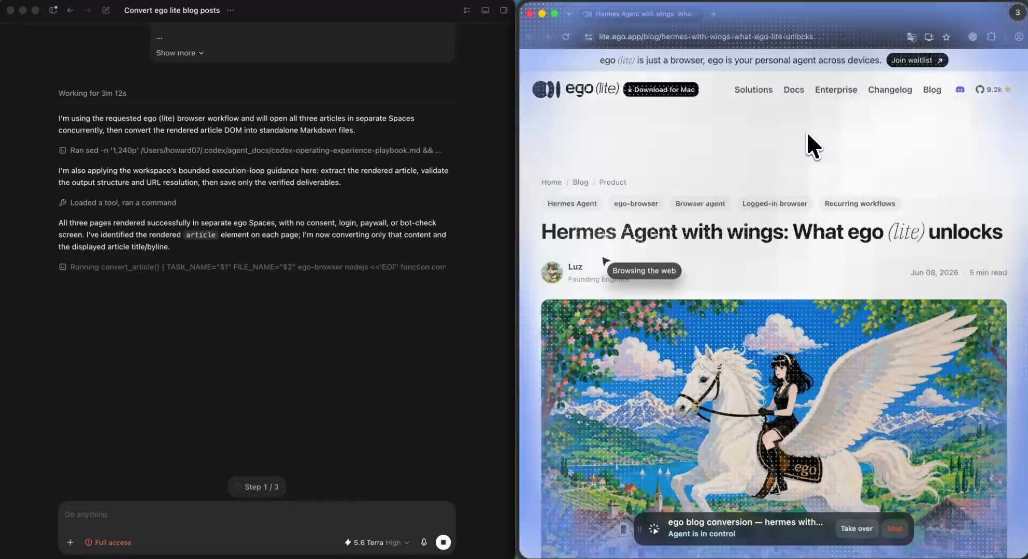The width and height of the screenshot is (1028, 559).
Task: Open the Extensions puzzle icon
Action: click(x=991, y=37)
